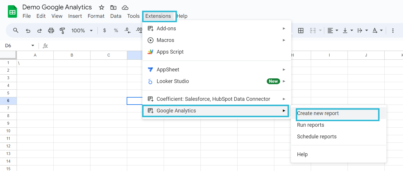Click the select-all corner box
This screenshot has width=403, height=171.
8,55
